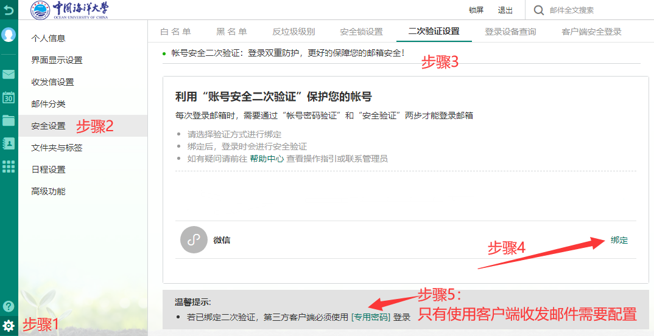Click the WeChat round icon
This screenshot has width=654, height=336.
(194, 240)
